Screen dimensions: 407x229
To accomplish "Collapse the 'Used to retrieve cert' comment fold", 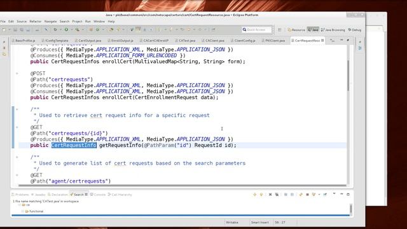I will tap(17, 109).
